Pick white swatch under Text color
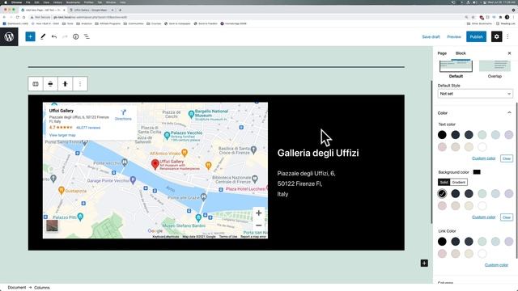The height and width of the screenshot is (291, 518). point(482,147)
